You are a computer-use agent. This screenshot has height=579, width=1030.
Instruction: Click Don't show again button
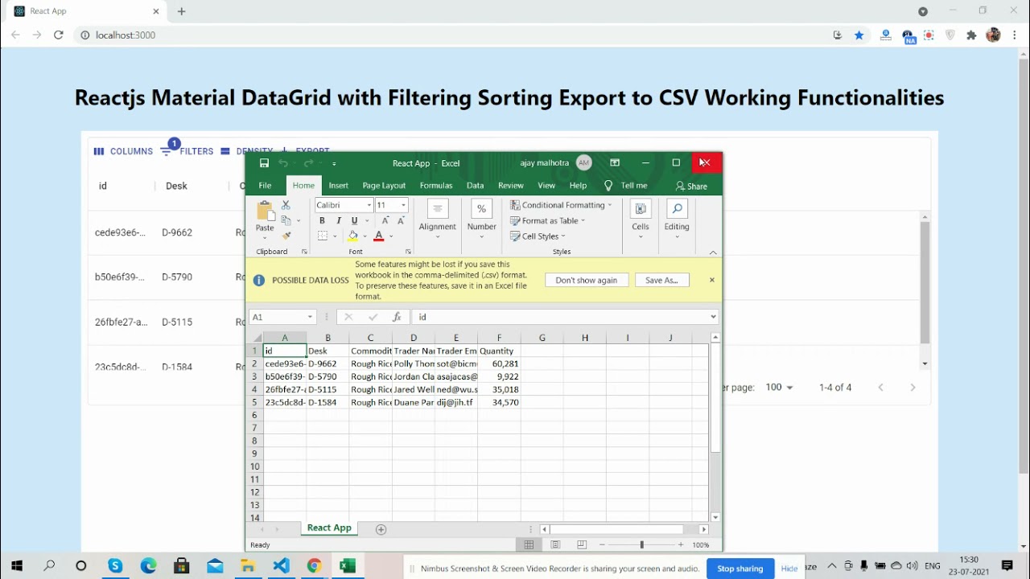587,280
